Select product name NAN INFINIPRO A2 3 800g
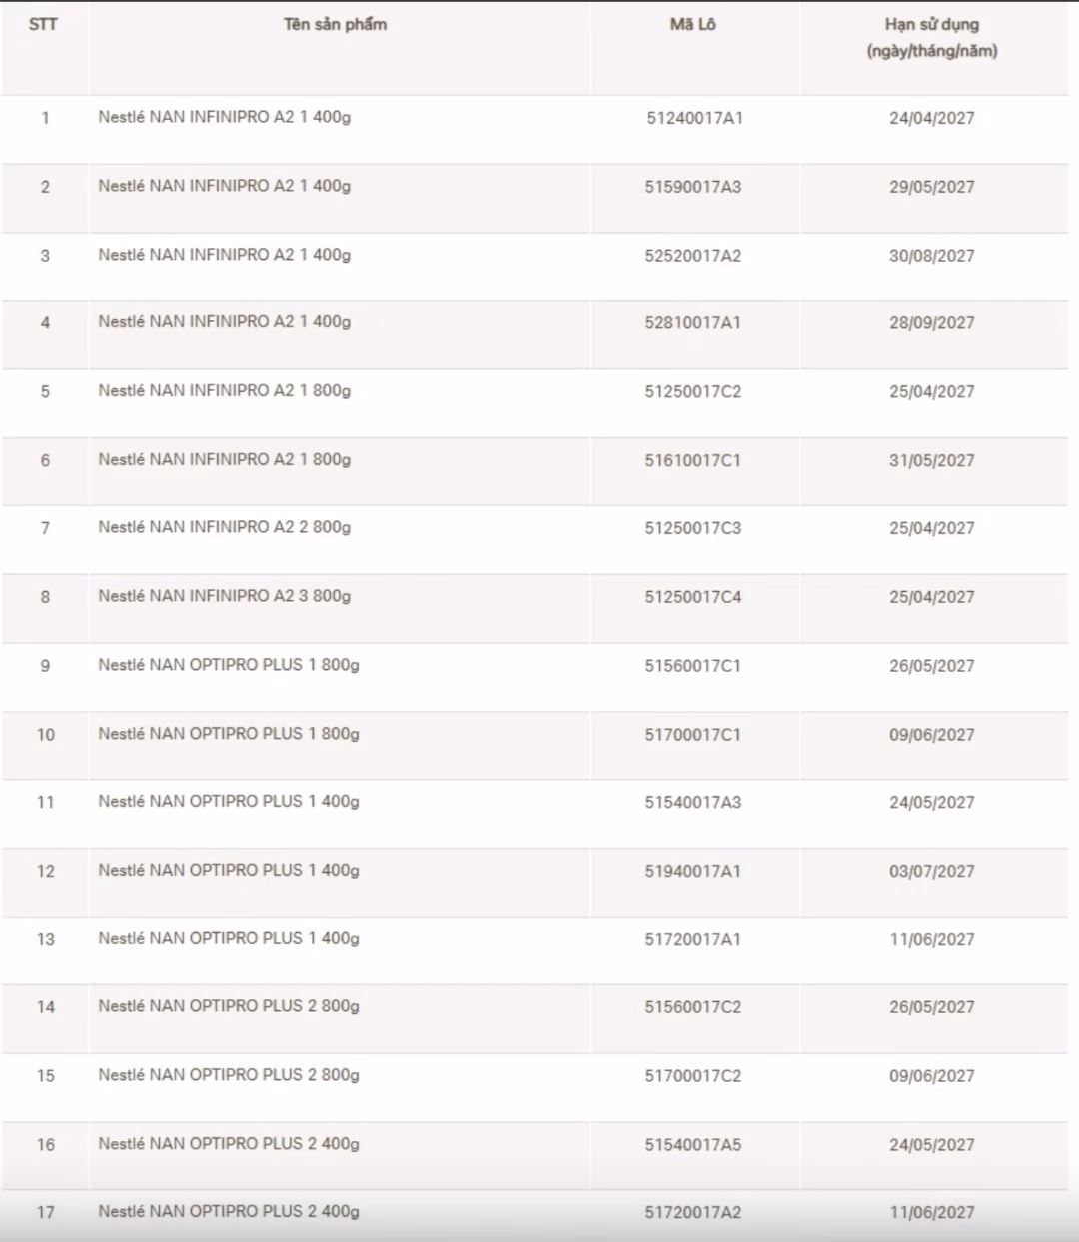The image size is (1079, 1242). 225,596
